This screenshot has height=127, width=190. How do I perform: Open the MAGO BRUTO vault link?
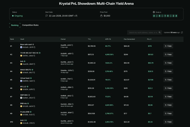26,70
